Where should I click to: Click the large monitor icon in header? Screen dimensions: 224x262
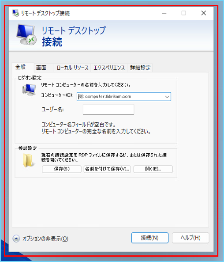coord(26,34)
